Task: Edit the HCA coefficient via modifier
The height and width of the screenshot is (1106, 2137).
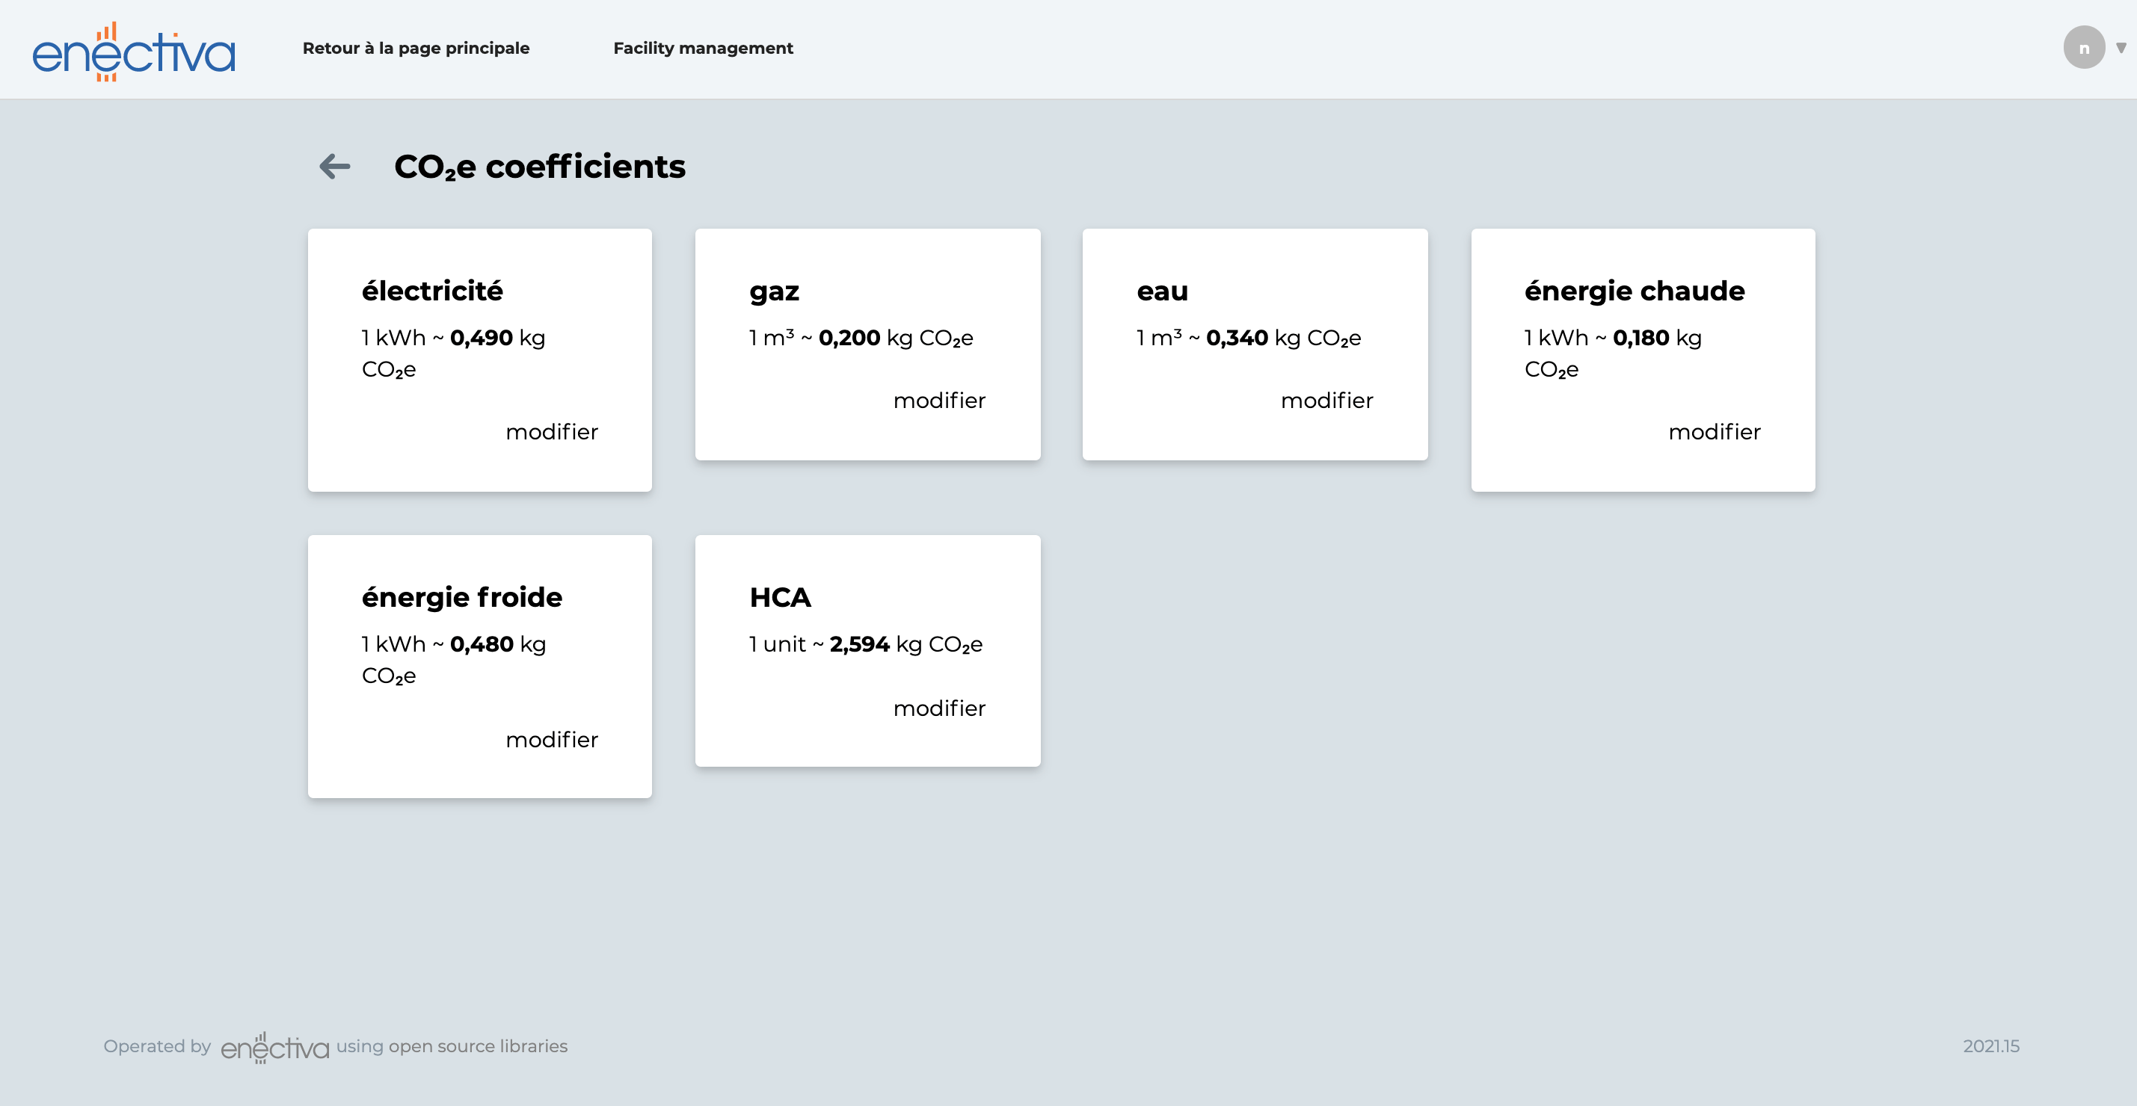Action: [939, 708]
